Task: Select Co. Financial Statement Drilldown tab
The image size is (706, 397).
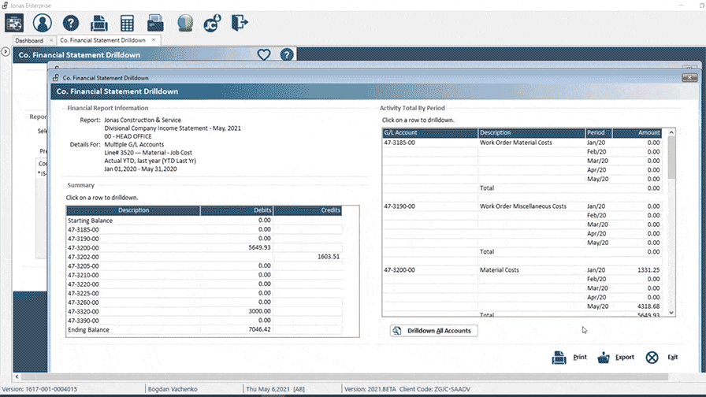Action: 102,40
